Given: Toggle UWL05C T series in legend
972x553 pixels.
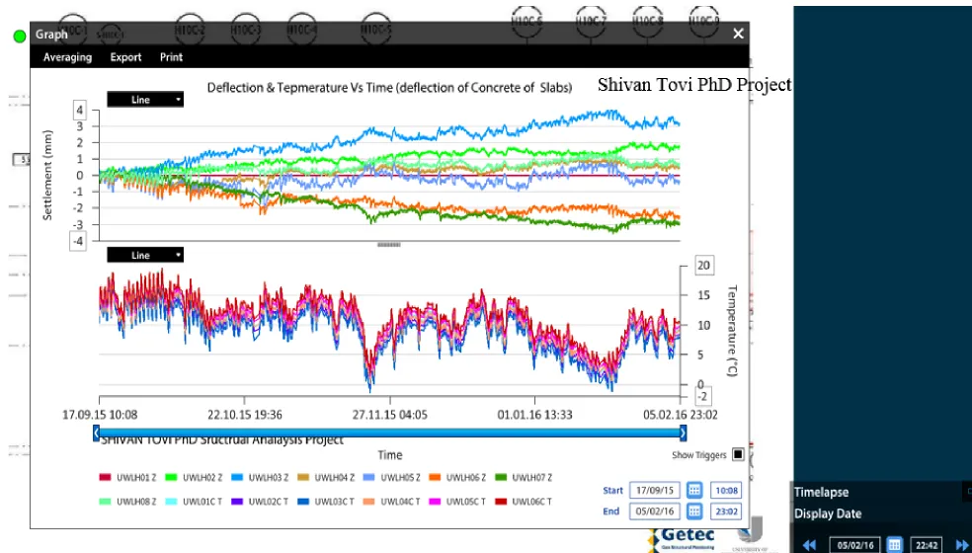Looking at the screenshot, I should (x=457, y=501).
